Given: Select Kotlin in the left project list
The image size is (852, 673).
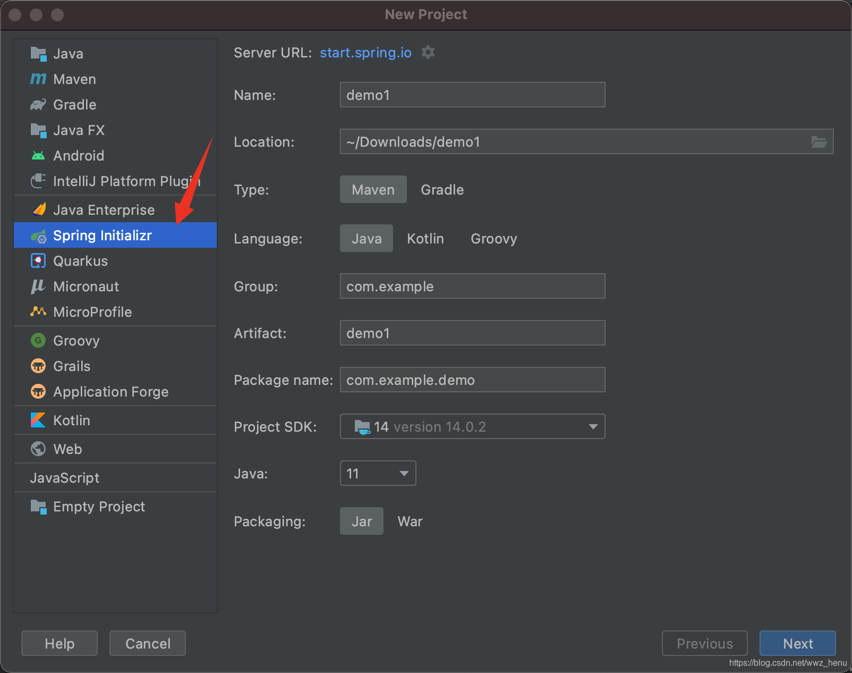Looking at the screenshot, I should click(115, 420).
